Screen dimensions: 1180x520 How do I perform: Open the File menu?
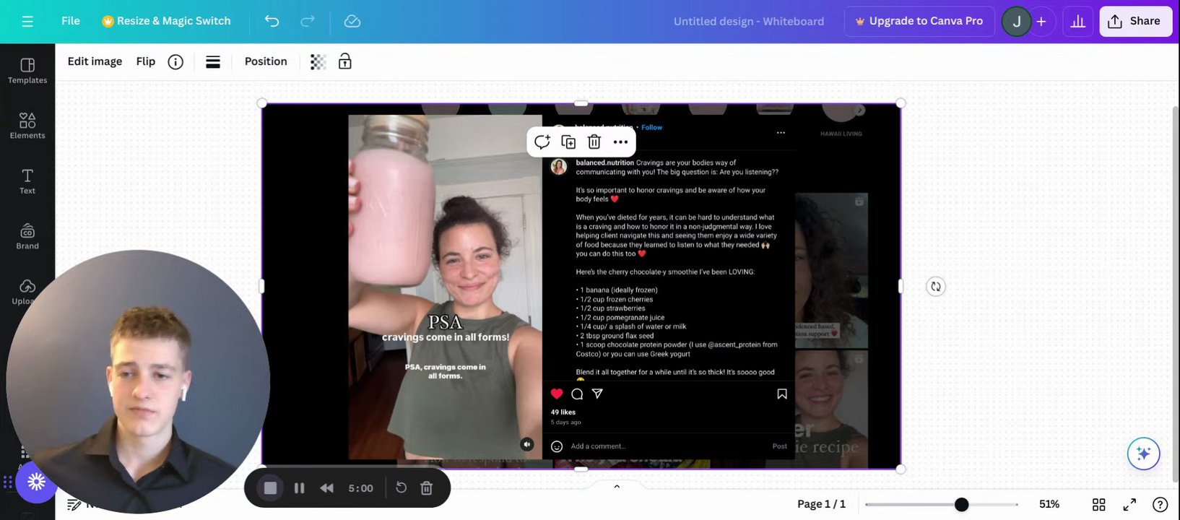tap(71, 21)
